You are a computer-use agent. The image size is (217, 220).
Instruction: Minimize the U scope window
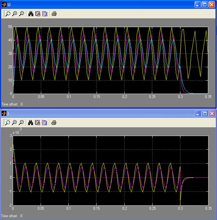(198, 5)
